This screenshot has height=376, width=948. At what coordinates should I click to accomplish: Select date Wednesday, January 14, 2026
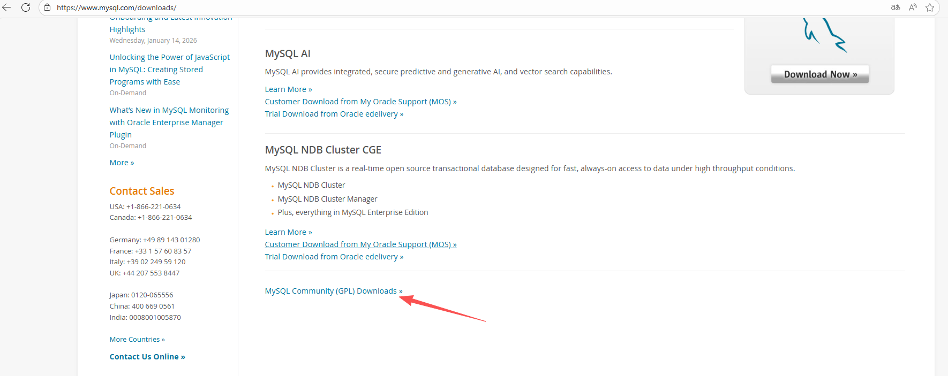pyautogui.click(x=153, y=41)
